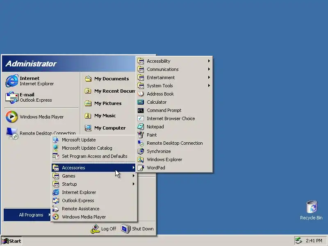This screenshot has width=328, height=246.
Task: Launch Windows Media Player from left pane
Action: tap(41, 117)
